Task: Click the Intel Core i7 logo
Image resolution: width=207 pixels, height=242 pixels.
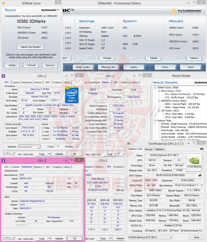Action: coord(72,95)
